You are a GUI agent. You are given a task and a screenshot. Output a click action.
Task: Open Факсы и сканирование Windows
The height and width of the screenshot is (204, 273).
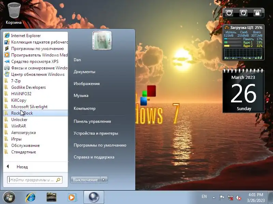pos(35,68)
